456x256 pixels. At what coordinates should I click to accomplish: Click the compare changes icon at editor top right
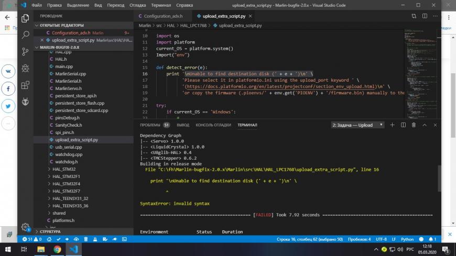(x=414, y=16)
